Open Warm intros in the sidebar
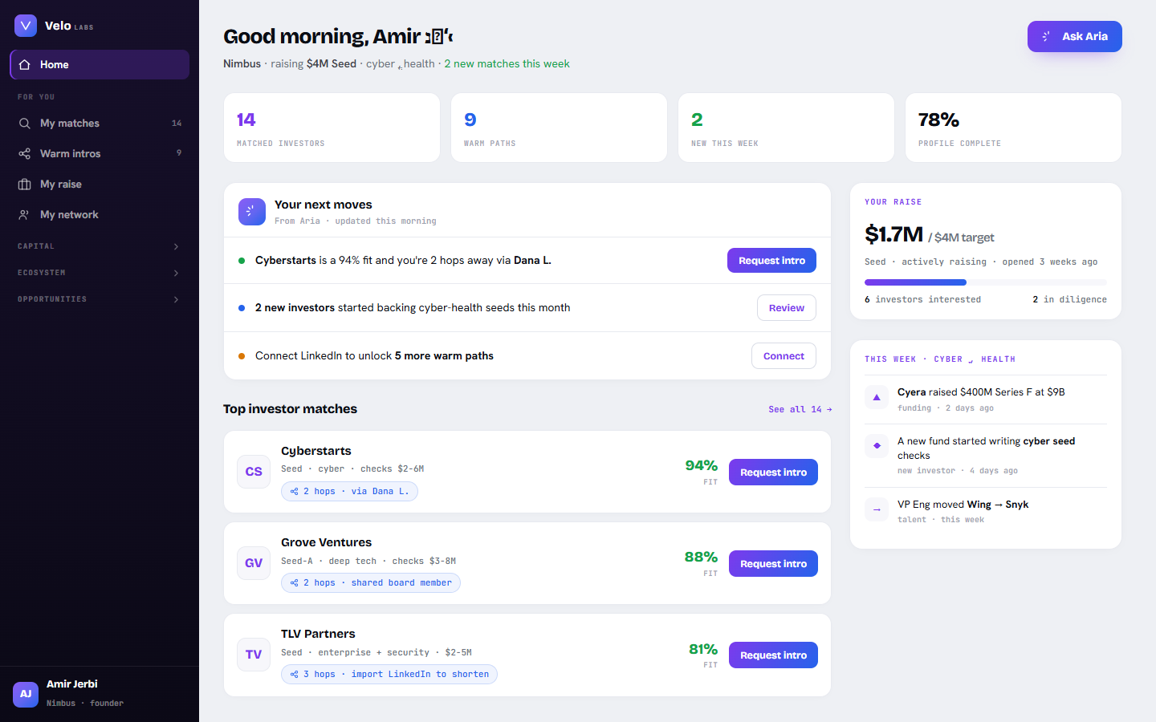Viewport: 1156px width, 722px height. pos(100,154)
